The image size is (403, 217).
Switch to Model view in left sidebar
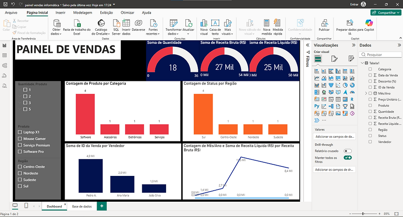[5, 65]
